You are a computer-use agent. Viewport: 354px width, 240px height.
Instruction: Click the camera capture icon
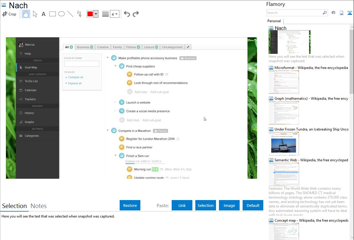(x=333, y=13)
